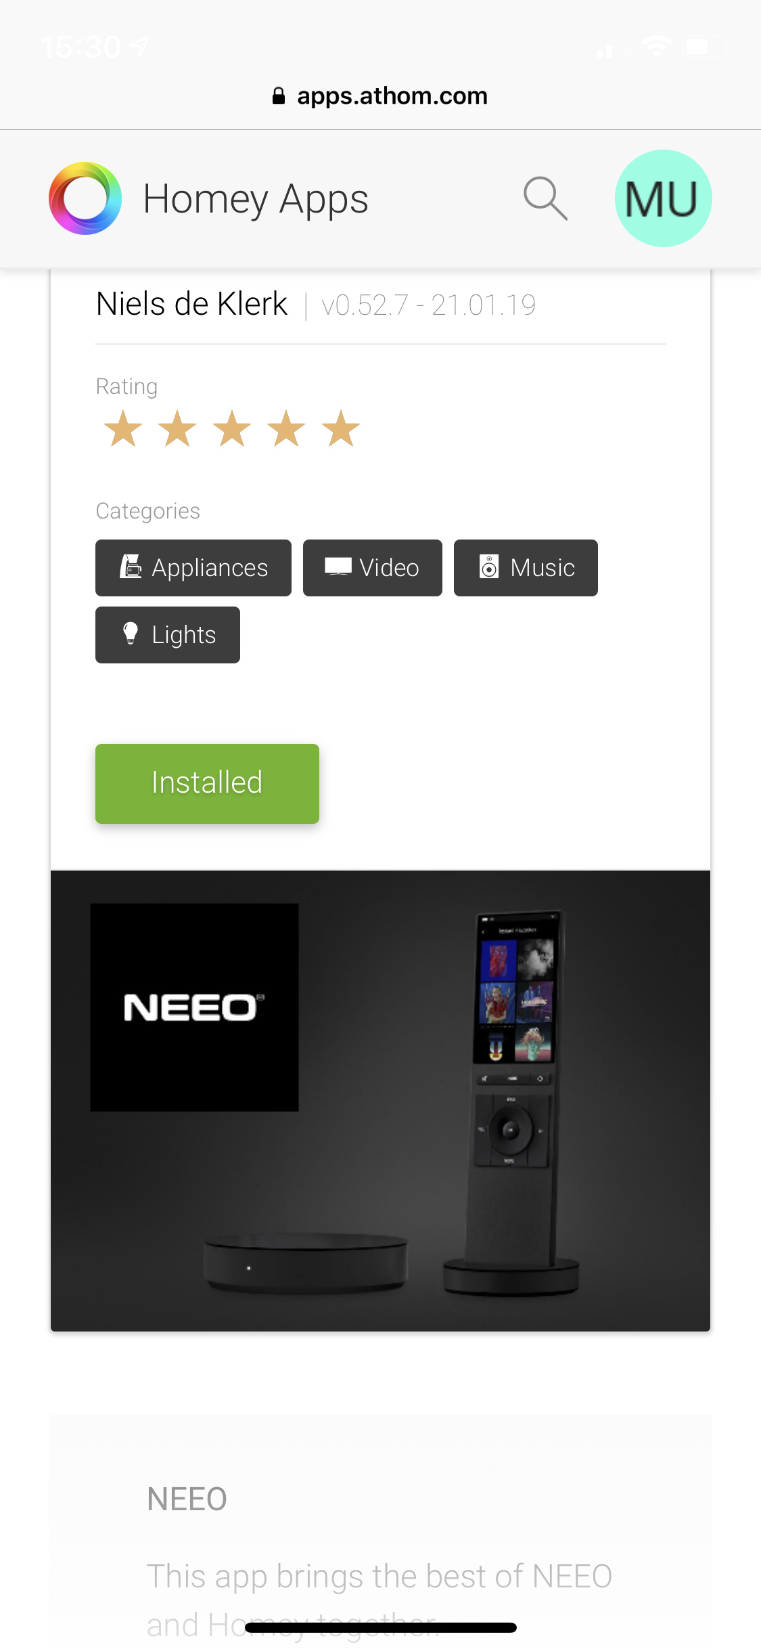
Task: Open the MU profile avatar
Action: [x=663, y=198]
